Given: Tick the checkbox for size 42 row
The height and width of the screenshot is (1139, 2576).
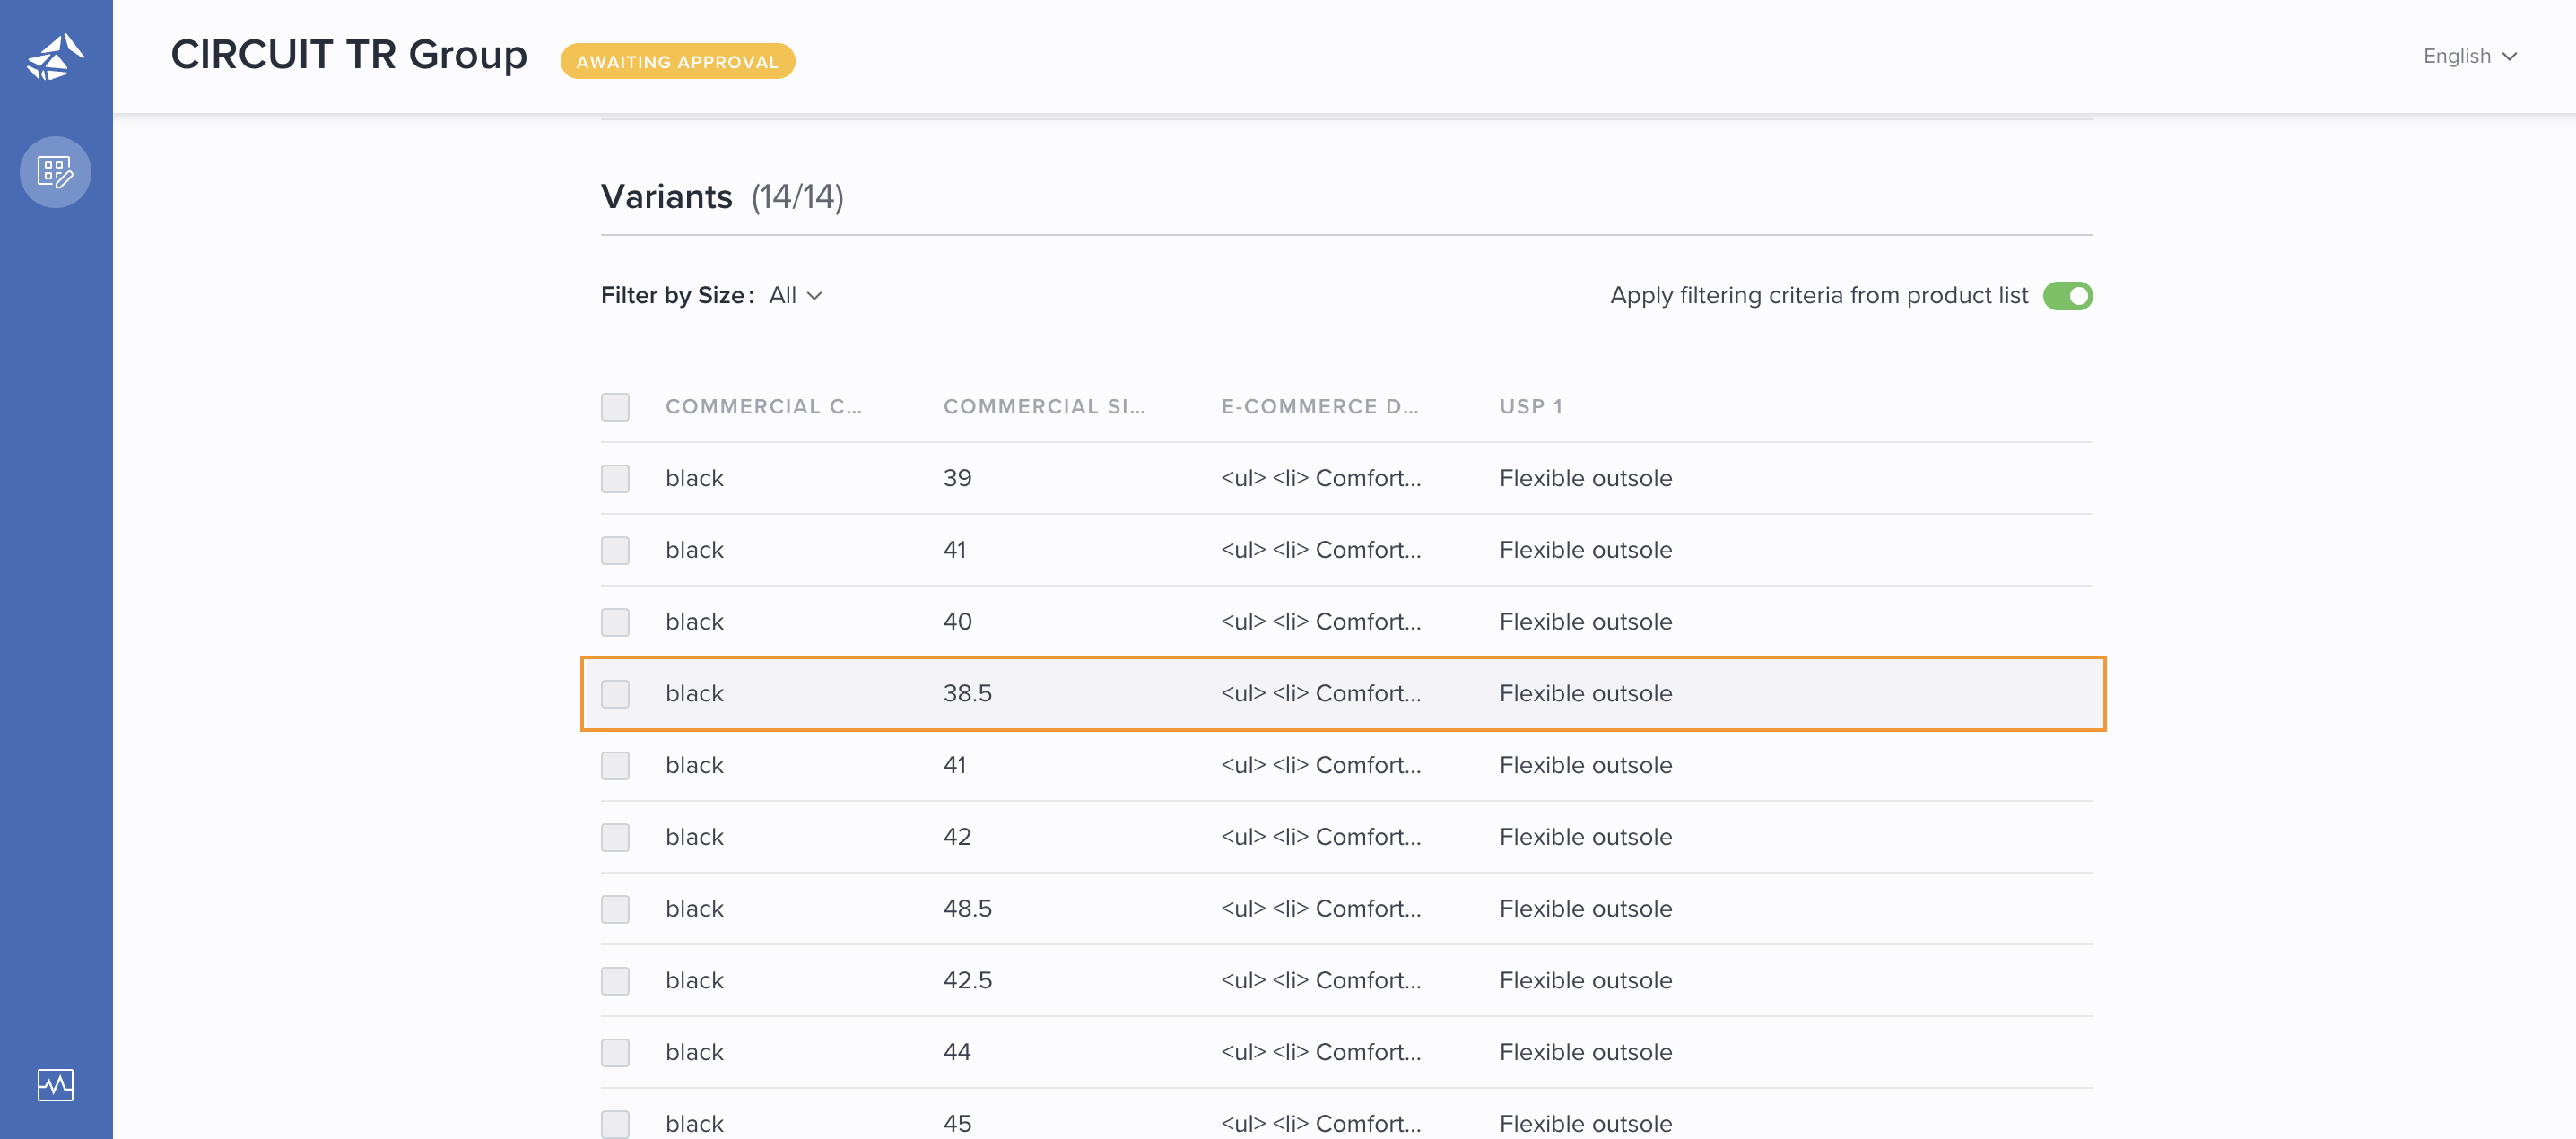Looking at the screenshot, I should (615, 837).
